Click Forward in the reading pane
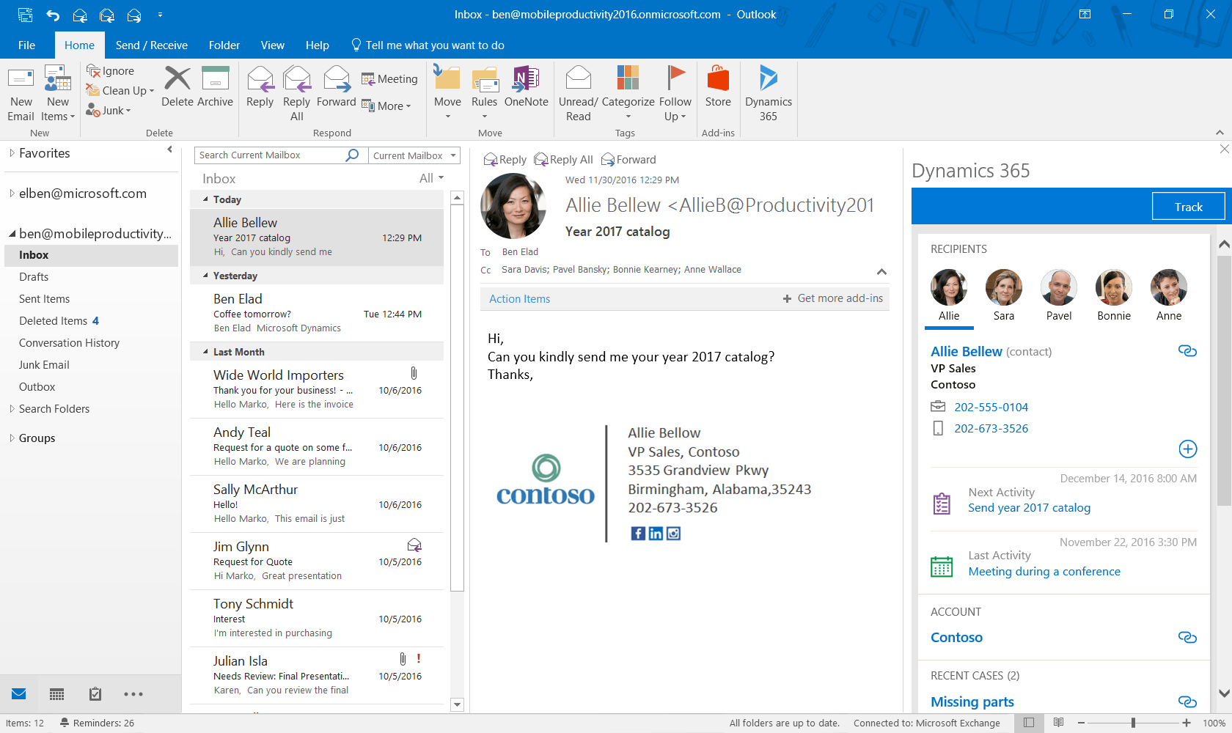Screen dimensions: 1232x733 [628, 160]
